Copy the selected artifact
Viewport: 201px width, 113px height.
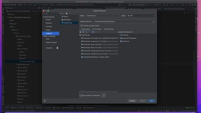(x=67, y=13)
